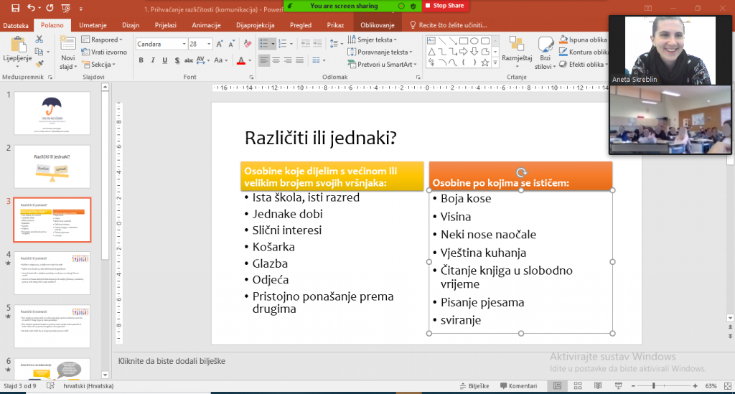Click the Bilješke notes button in status bar
The height and width of the screenshot is (394, 735).
[x=473, y=386]
